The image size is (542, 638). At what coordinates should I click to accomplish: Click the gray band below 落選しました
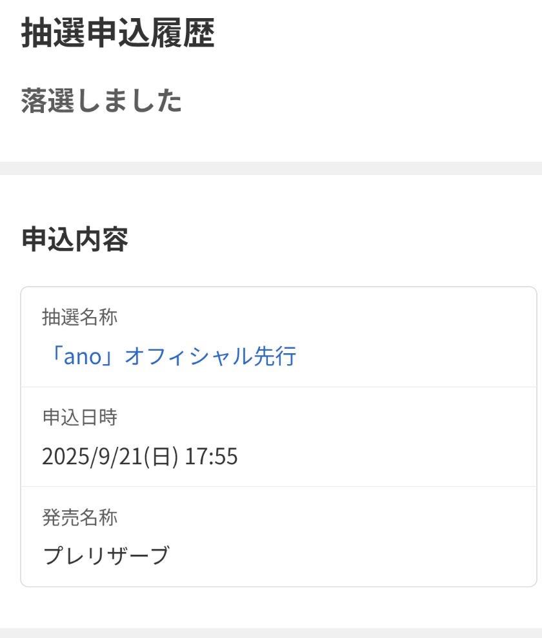271,168
